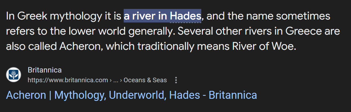Viewport: 351px width, 112px height.
Task: Open the Acheron Britannica result title link
Action: [x=131, y=95]
